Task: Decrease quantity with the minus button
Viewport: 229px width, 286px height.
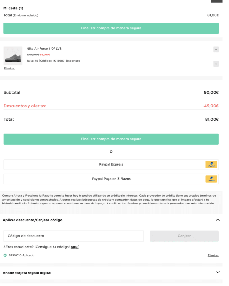Action: click(x=216, y=64)
